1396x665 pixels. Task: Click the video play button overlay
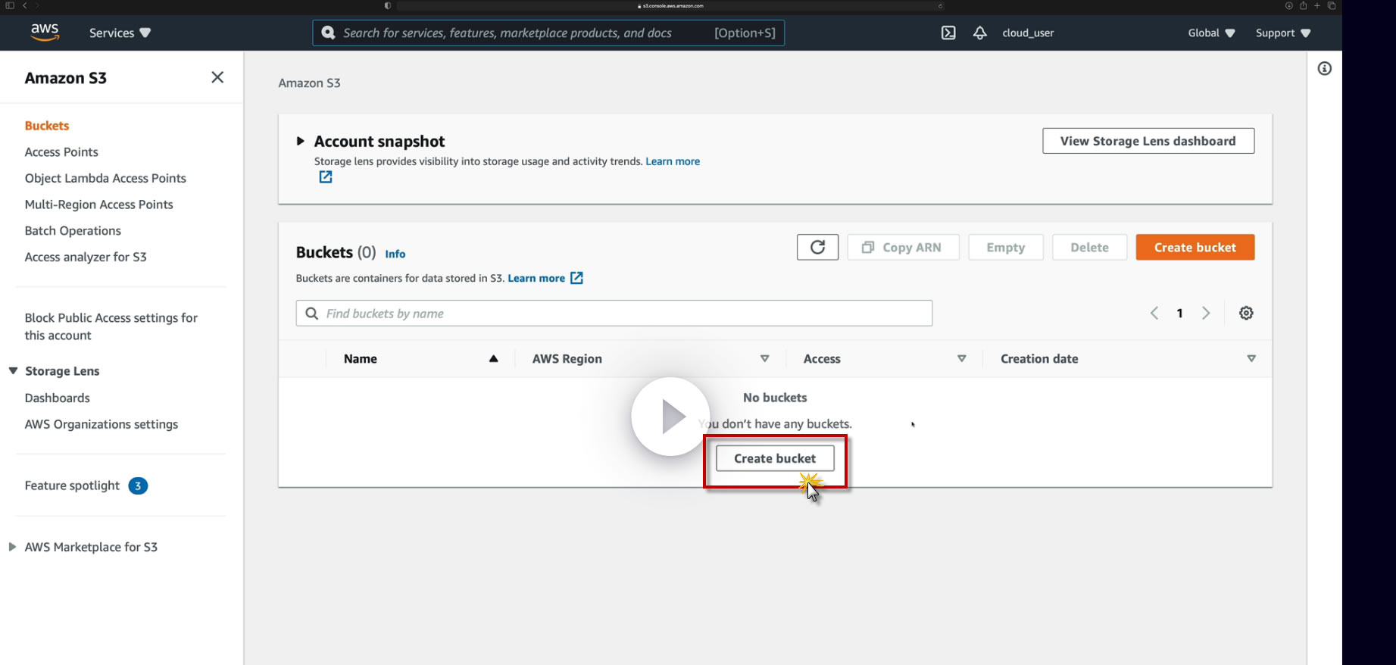coord(670,417)
